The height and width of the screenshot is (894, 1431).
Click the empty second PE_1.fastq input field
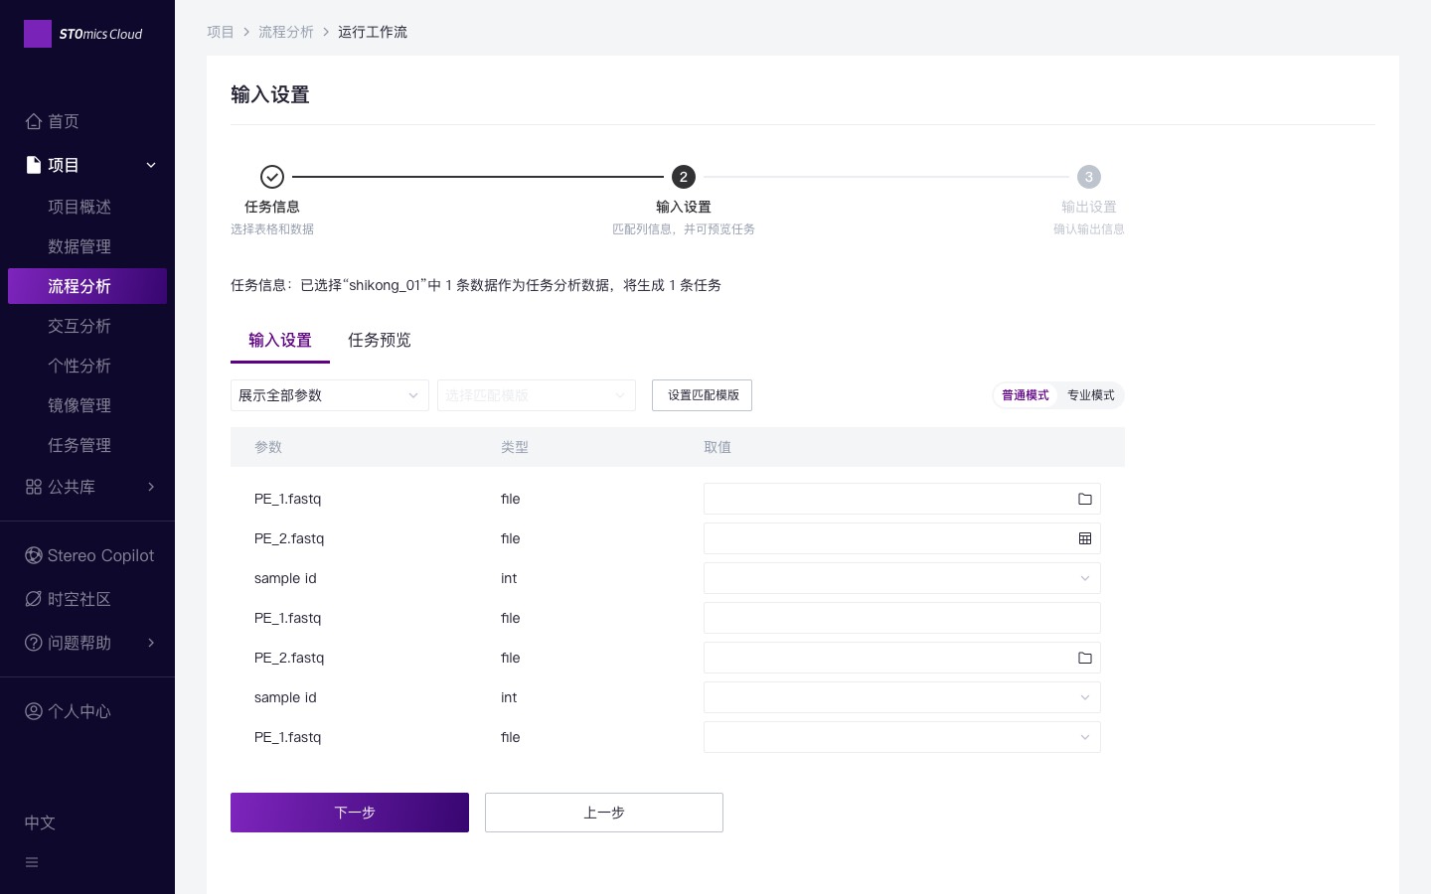click(901, 618)
